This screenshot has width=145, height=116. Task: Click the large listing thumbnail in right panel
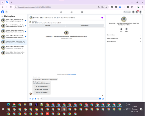tap(124, 19)
